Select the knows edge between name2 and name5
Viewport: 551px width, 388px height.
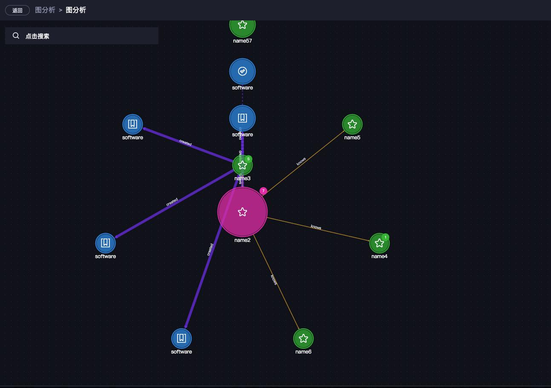[301, 161]
